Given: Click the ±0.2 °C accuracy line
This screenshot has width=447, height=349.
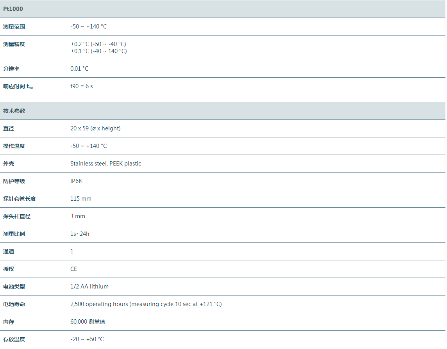Looking at the screenshot, I should point(98,44).
